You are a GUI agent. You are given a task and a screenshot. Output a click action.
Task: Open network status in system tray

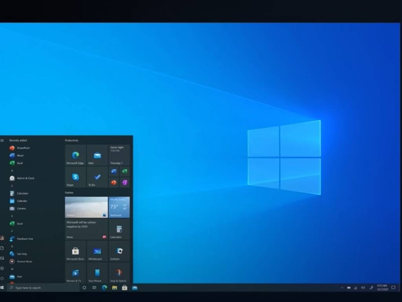[356, 288]
